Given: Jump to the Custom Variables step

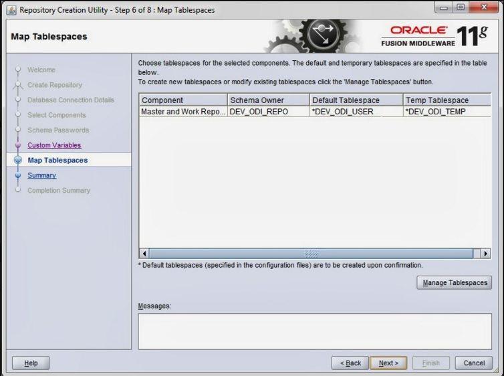Looking at the screenshot, I should [54, 145].
